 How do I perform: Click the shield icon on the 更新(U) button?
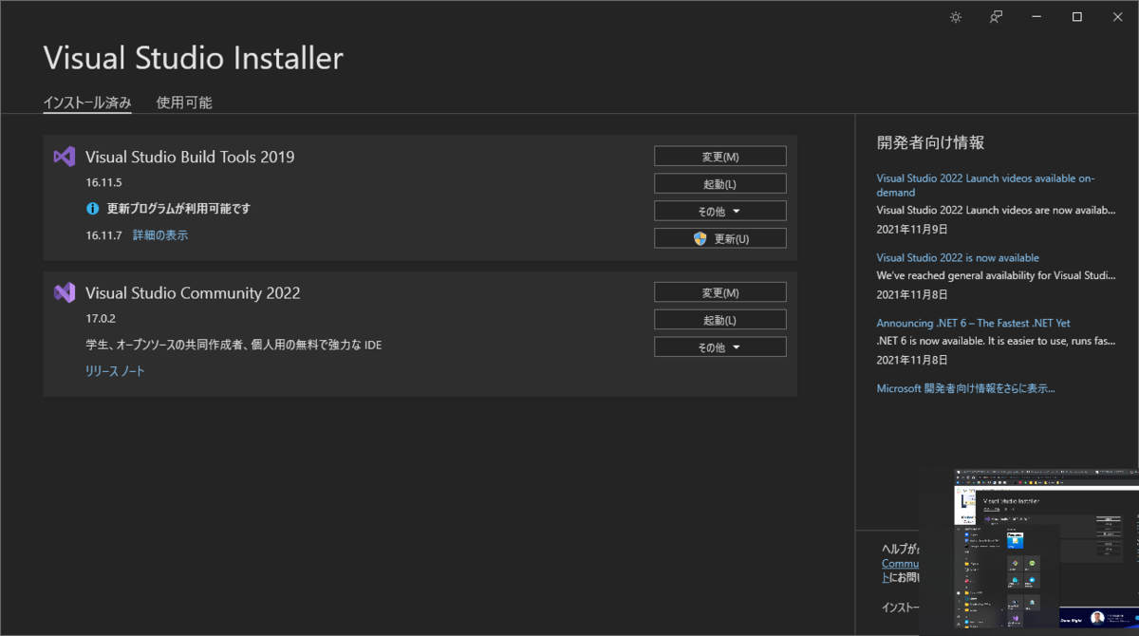(700, 238)
